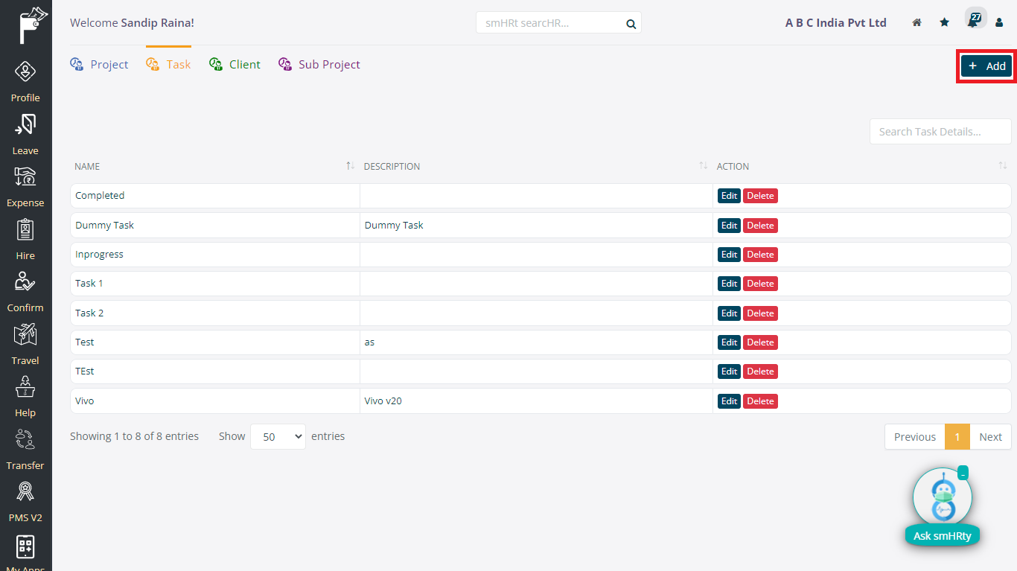Go to the Next page
The width and height of the screenshot is (1017, 571).
click(990, 437)
